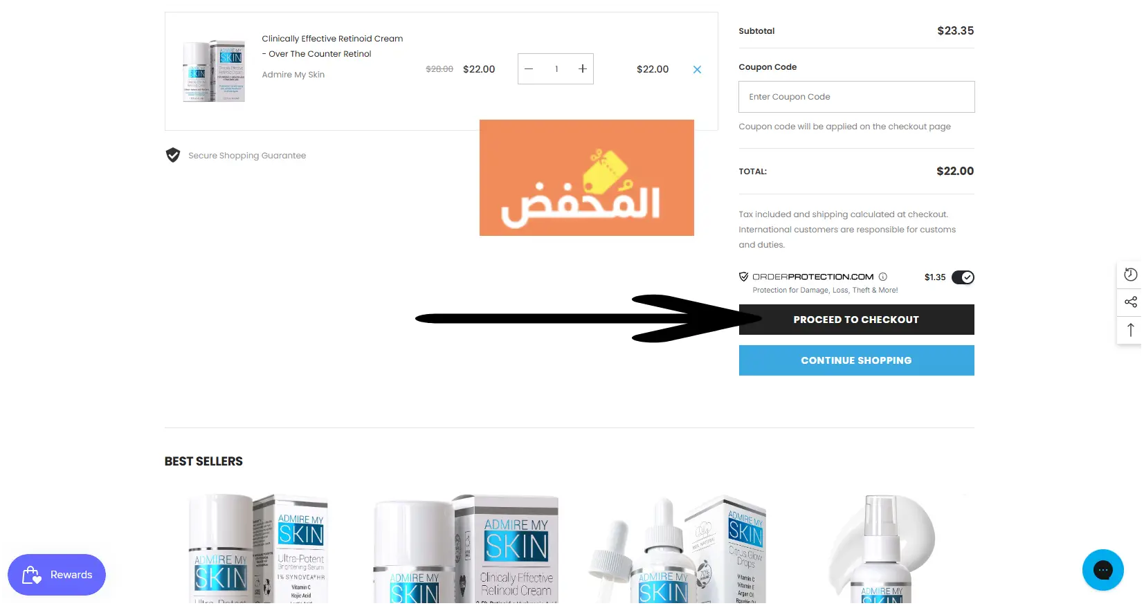The height and width of the screenshot is (608, 1144).
Task: Click the Order Protection info icon
Action: click(883, 277)
